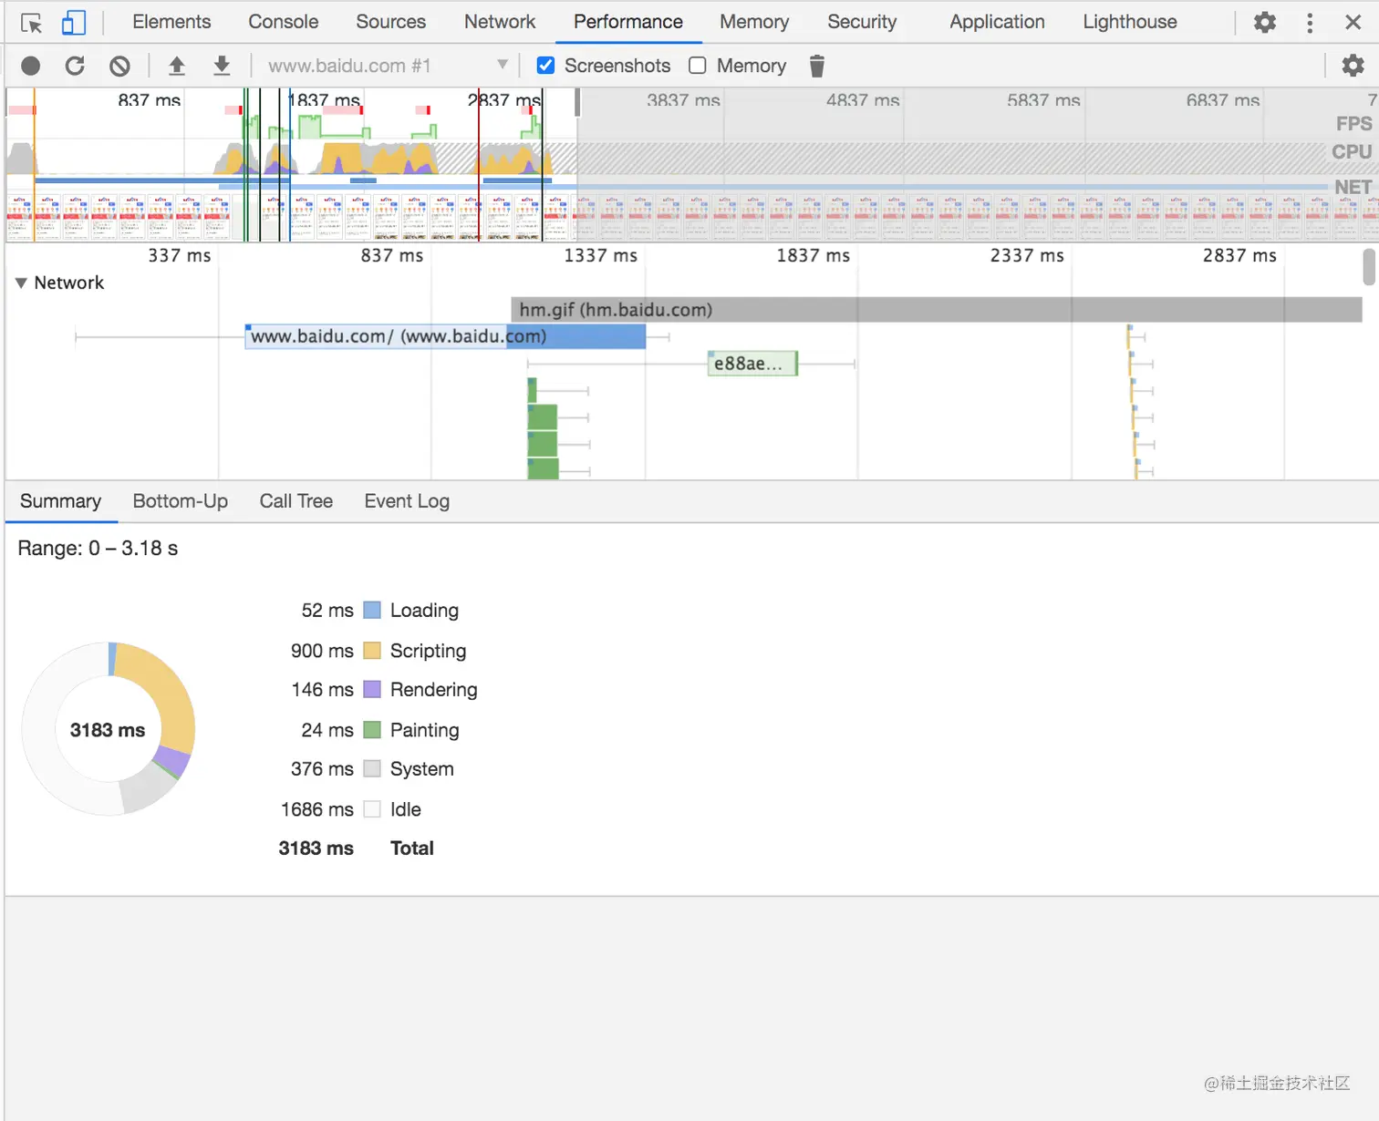The image size is (1379, 1121).
Task: Open the Application tab
Action: click(997, 22)
